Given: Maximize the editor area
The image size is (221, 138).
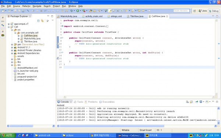Looking at the screenshot, I should 217,16.
